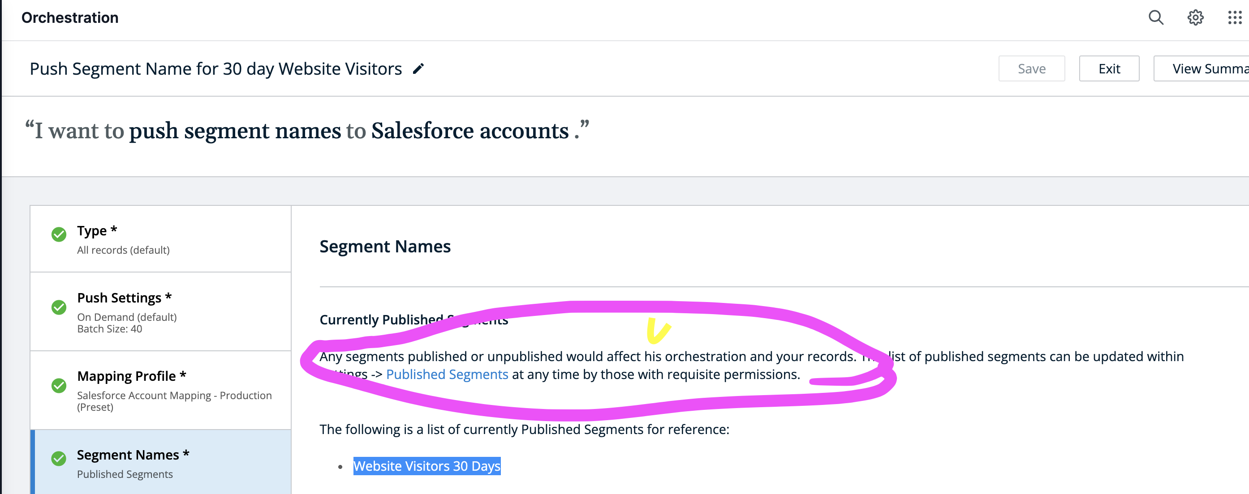Click 'Salesforce Account Mapping - Production' text
Image resolution: width=1249 pixels, height=494 pixels.
[175, 395]
